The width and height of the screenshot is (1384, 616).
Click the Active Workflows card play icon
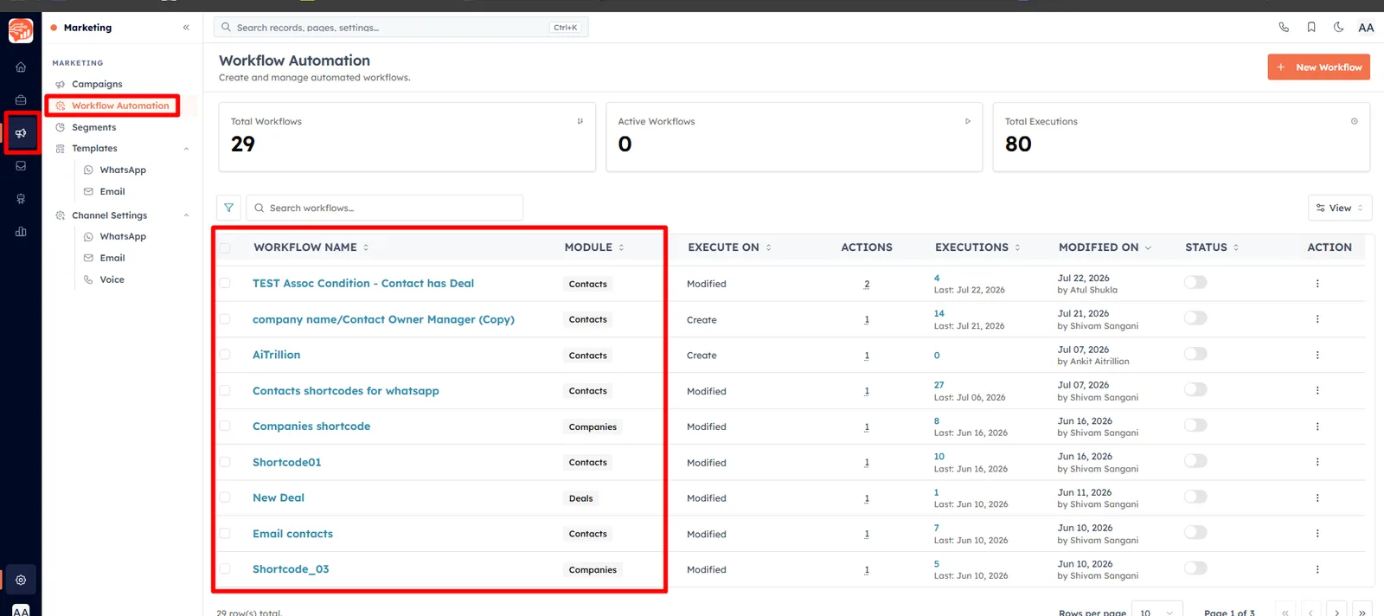[x=968, y=121]
